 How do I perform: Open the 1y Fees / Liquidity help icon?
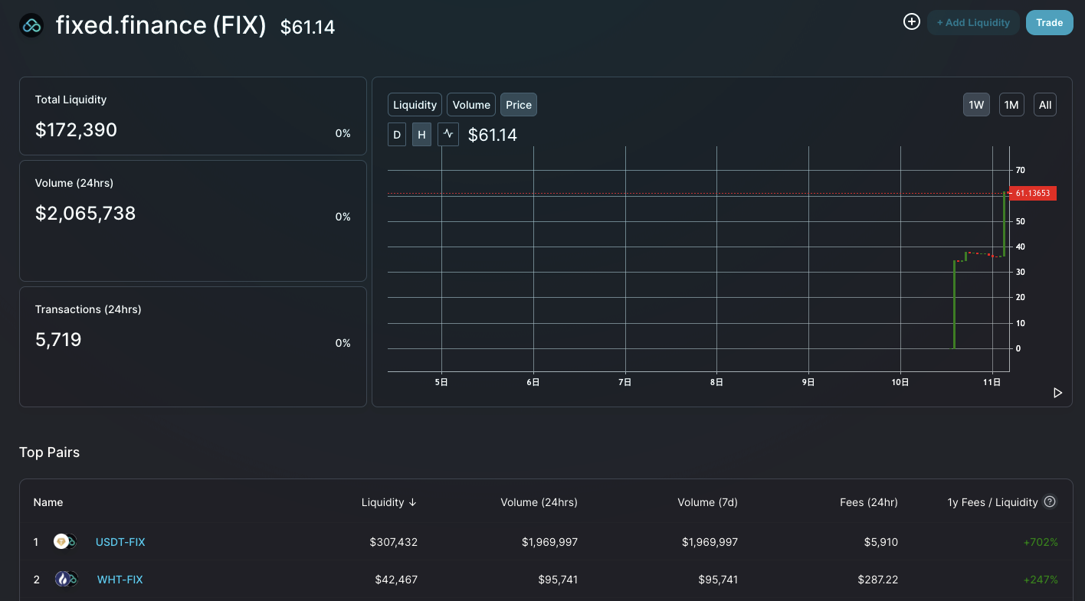pyautogui.click(x=1051, y=502)
